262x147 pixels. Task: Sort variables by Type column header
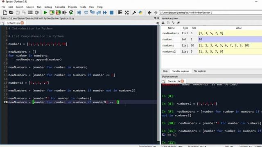(185, 28)
